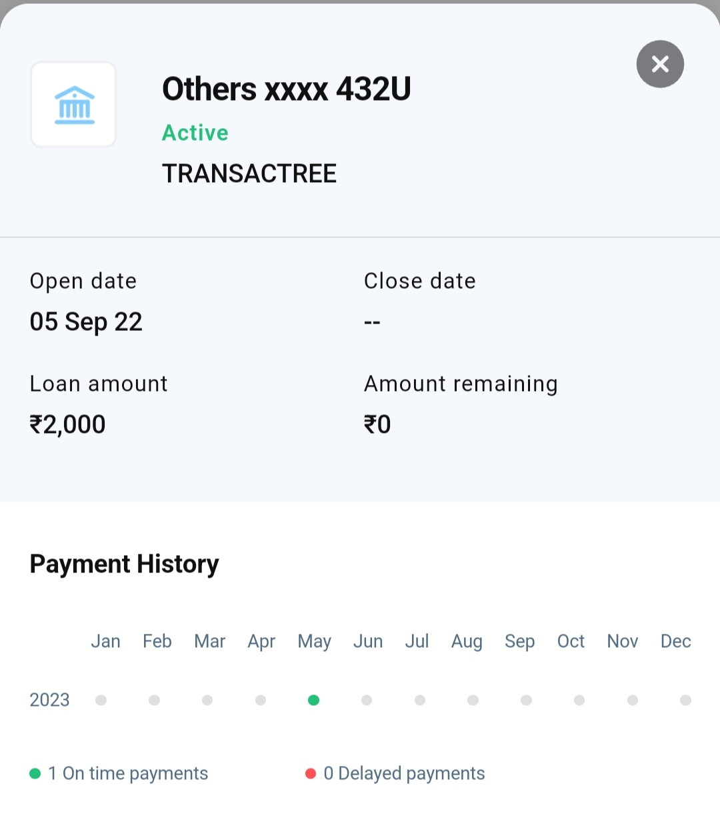Close the loan details sheet
The image size is (720, 832).
coord(660,64)
